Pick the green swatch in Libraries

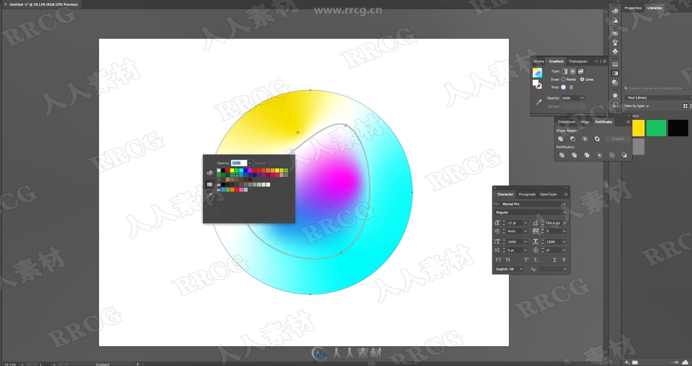[x=656, y=128]
